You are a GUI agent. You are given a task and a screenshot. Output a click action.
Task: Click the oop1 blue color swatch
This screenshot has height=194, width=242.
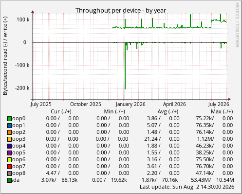(x=9, y=126)
